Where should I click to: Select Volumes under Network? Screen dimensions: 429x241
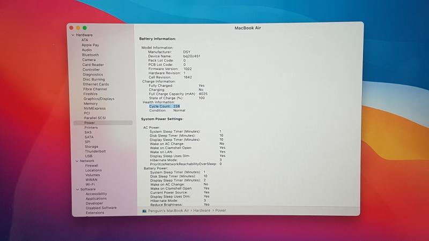pos(92,175)
